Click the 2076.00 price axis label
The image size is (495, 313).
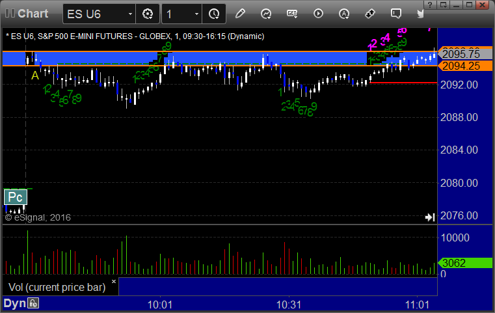pos(459,216)
